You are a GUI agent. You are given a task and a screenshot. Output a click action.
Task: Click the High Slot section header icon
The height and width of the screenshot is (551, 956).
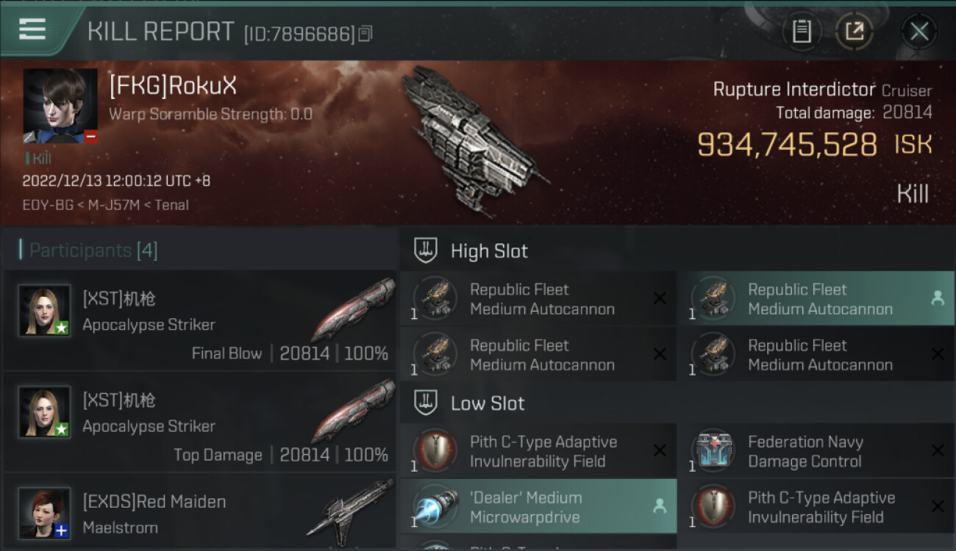pos(427,251)
